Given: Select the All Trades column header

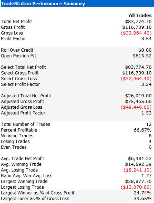Looking at the screenshot, I should point(140,15).
